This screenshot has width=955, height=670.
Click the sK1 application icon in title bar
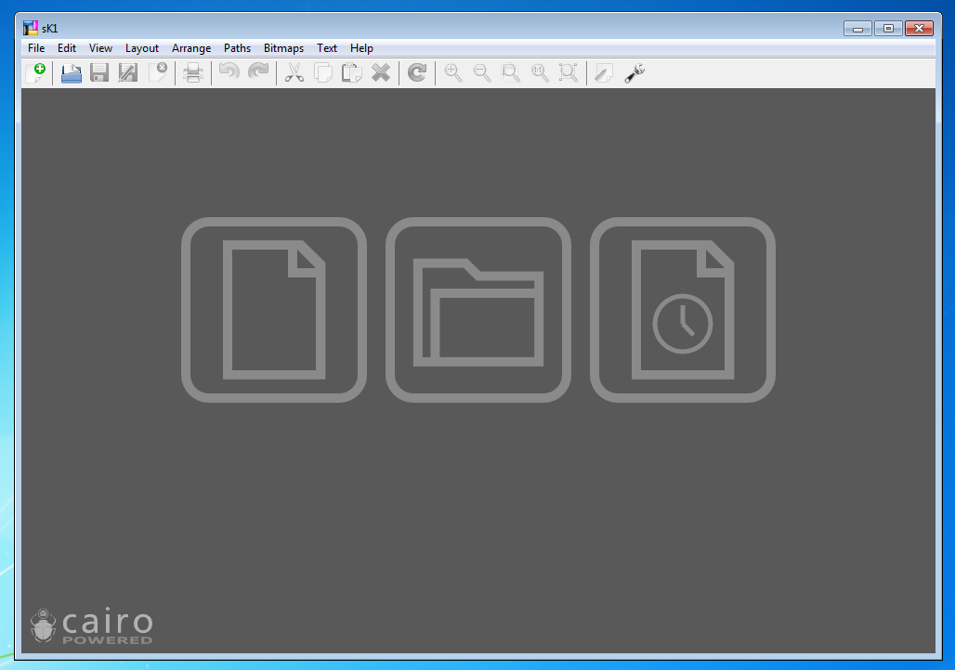(x=31, y=28)
